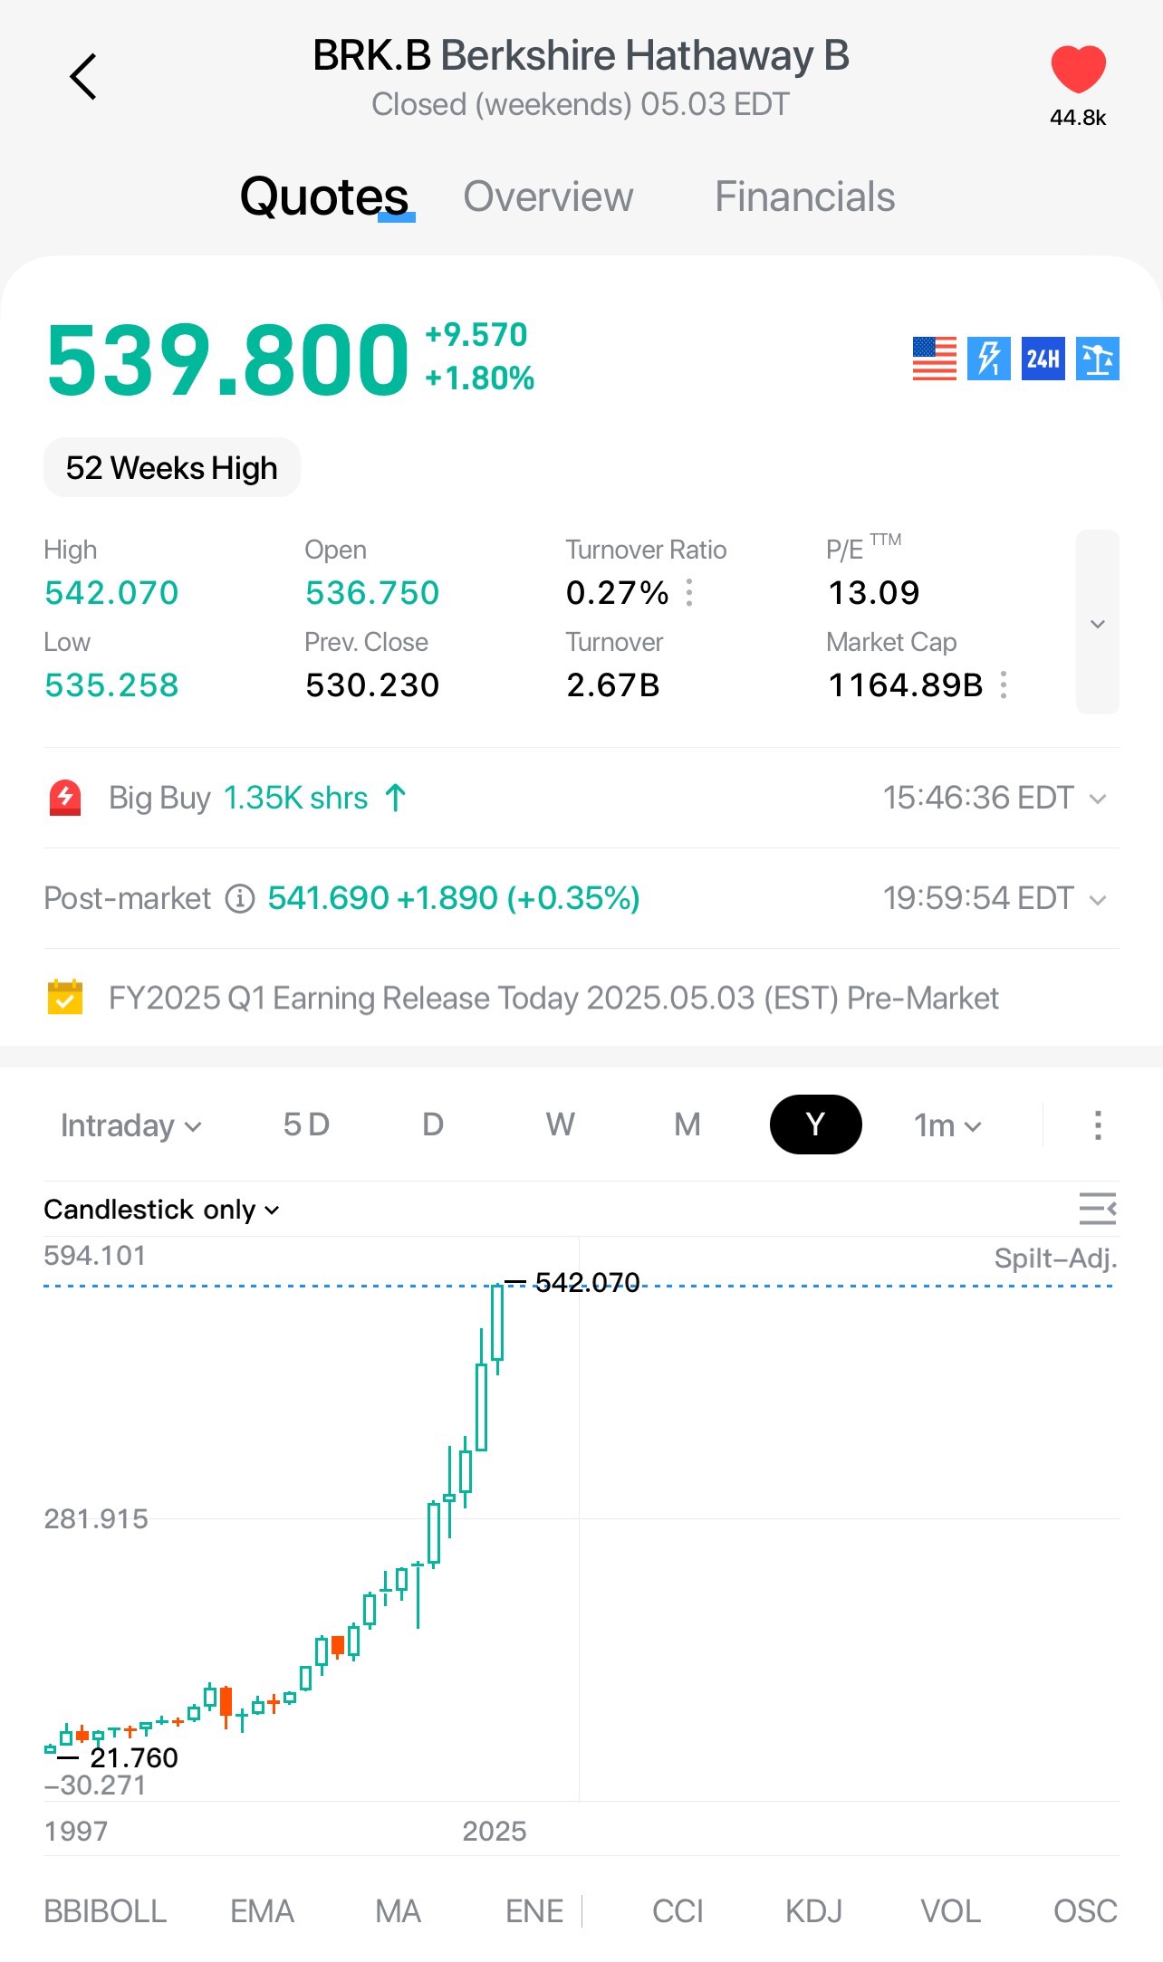Screen dimensions: 1163x1962
Task: Open the Intraday chart dropdown
Action: (x=130, y=1125)
